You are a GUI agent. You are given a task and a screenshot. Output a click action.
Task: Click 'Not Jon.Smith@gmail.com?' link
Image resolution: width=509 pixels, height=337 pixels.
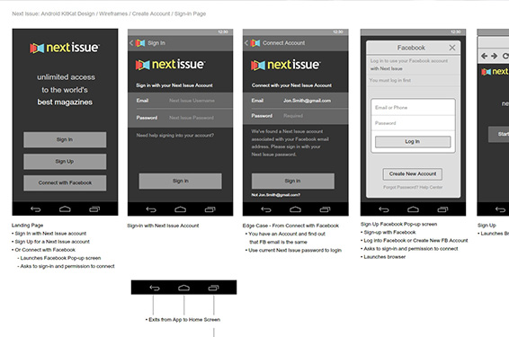click(276, 195)
